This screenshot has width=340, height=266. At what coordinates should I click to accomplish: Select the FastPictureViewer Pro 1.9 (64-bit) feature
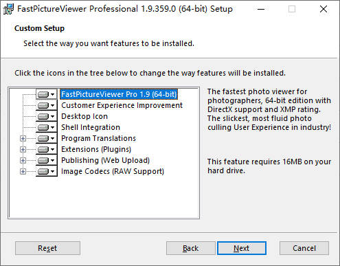coord(119,94)
